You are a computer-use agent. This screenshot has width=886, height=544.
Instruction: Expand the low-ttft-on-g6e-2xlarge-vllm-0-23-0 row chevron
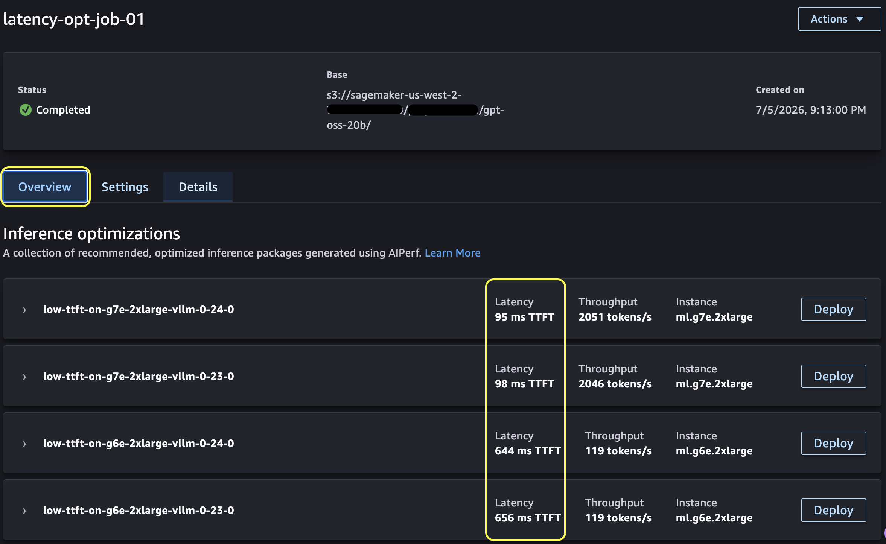(24, 511)
